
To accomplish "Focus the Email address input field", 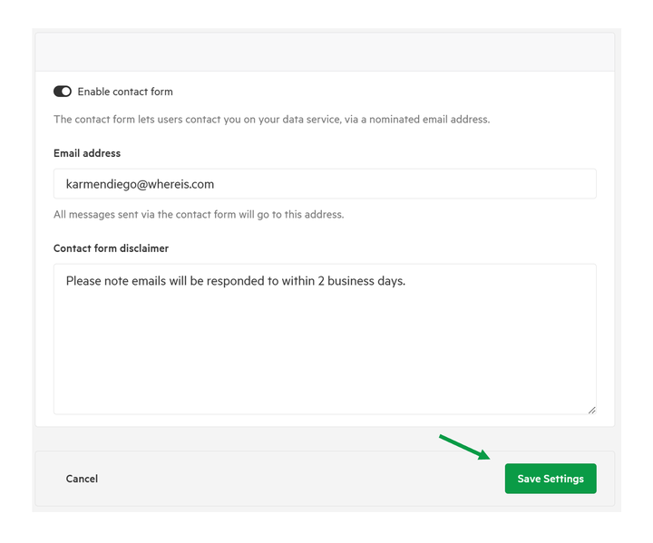I will tap(325, 184).
